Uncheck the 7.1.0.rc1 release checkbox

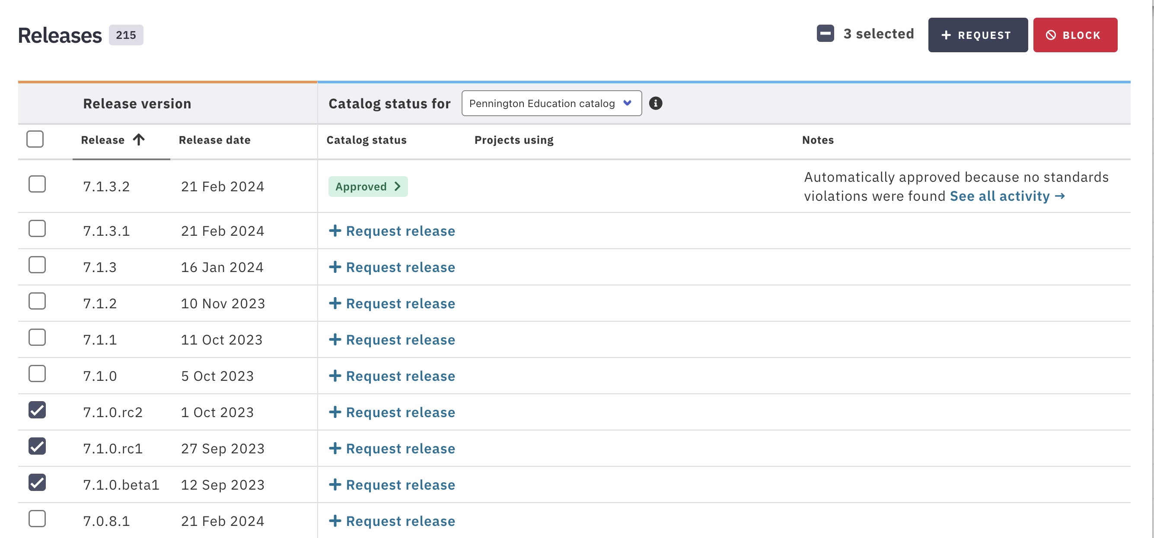point(37,446)
